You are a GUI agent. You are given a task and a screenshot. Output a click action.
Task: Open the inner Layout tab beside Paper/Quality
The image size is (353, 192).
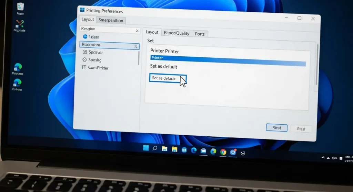click(x=152, y=32)
